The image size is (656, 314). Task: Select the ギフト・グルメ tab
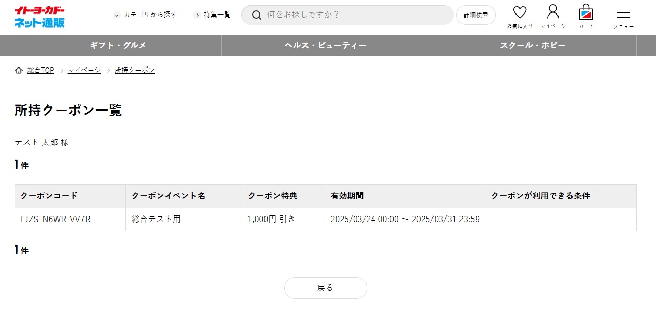pos(118,46)
